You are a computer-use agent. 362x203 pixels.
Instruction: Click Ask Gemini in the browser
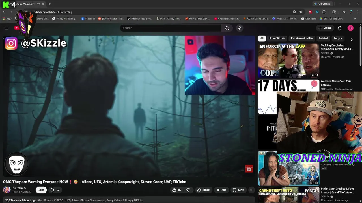coord(322,4)
